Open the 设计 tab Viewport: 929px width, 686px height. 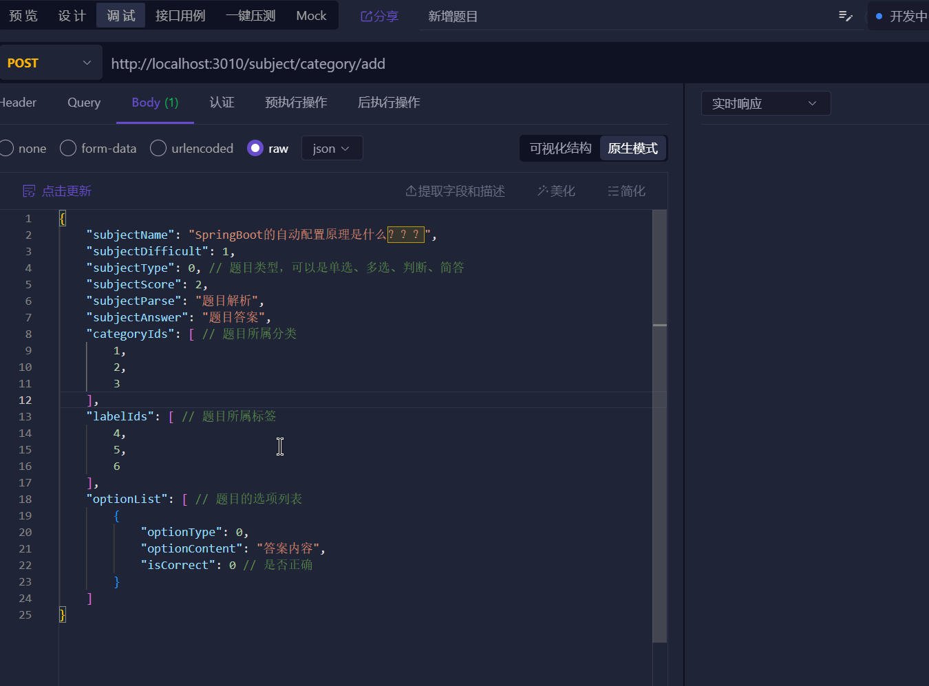72,16
